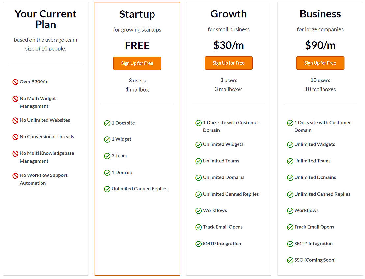Click the Your Current Plan heading
The width and height of the screenshot is (365, 279).
[45, 19]
